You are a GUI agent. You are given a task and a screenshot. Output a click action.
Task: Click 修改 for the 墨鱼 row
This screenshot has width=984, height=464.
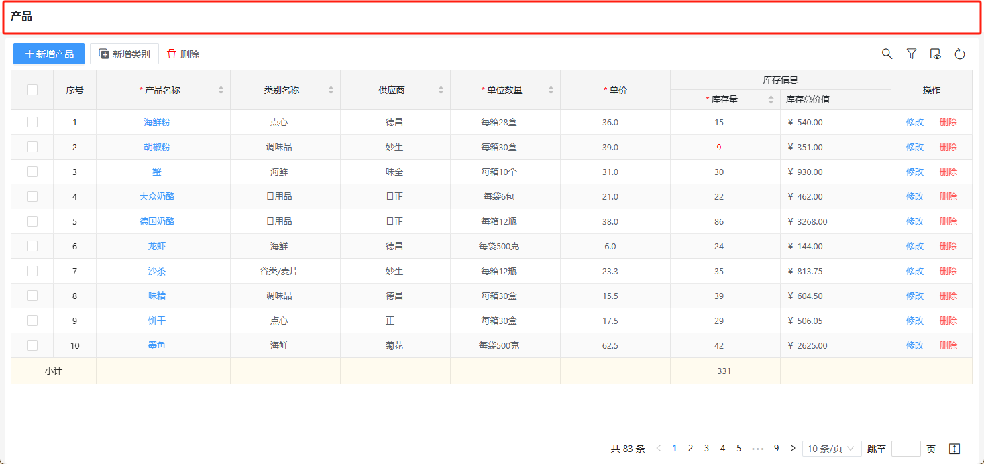[x=914, y=345]
